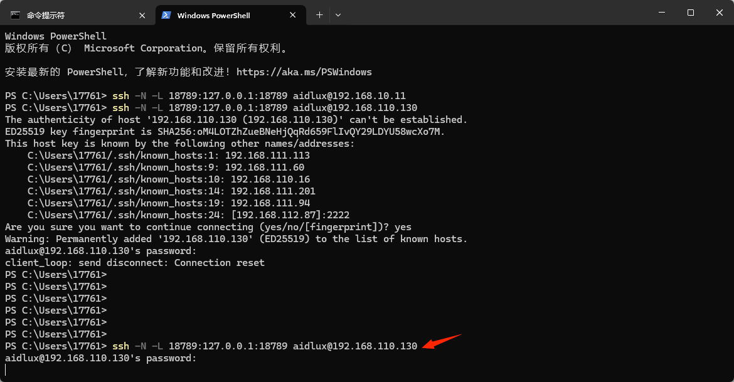Close the Windows Terminal window
The width and height of the screenshot is (734, 382).
pos(719,13)
